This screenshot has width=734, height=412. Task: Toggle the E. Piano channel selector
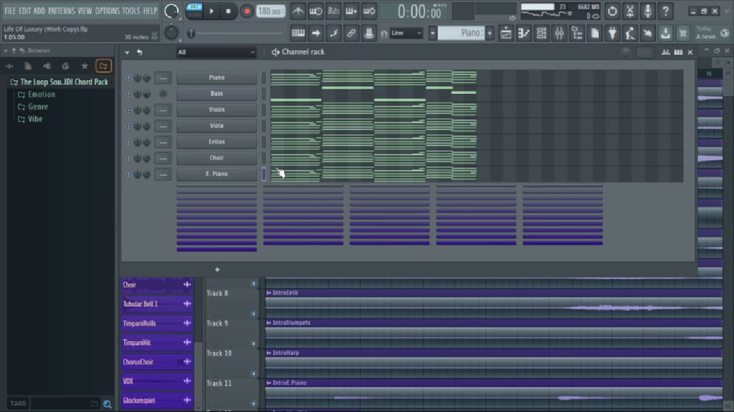tap(264, 174)
